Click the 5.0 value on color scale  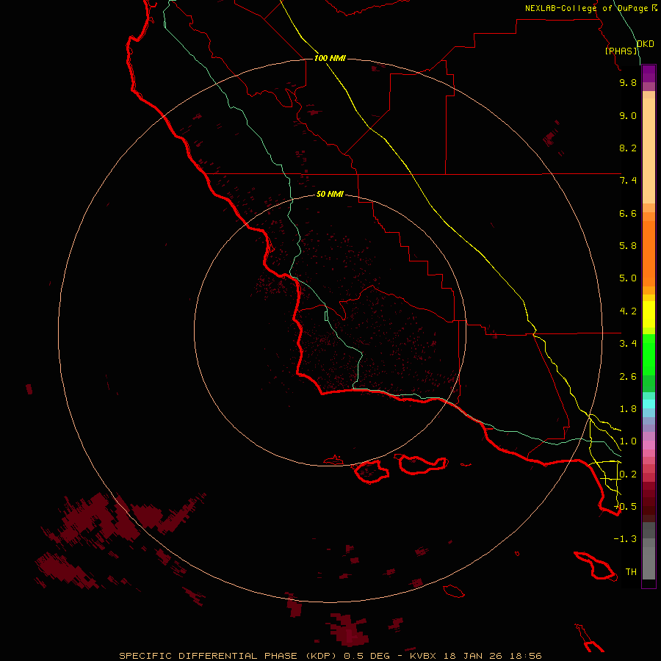[628, 278]
